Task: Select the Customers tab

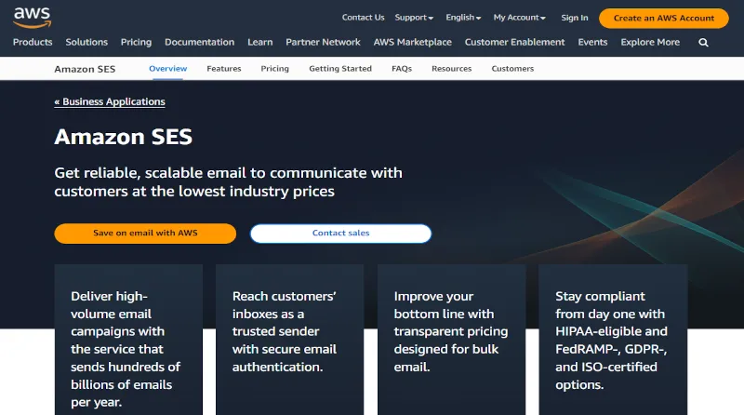Action: 512,69
